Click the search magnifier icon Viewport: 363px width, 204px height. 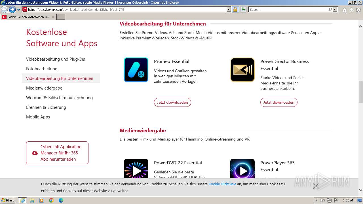(x=330, y=9)
